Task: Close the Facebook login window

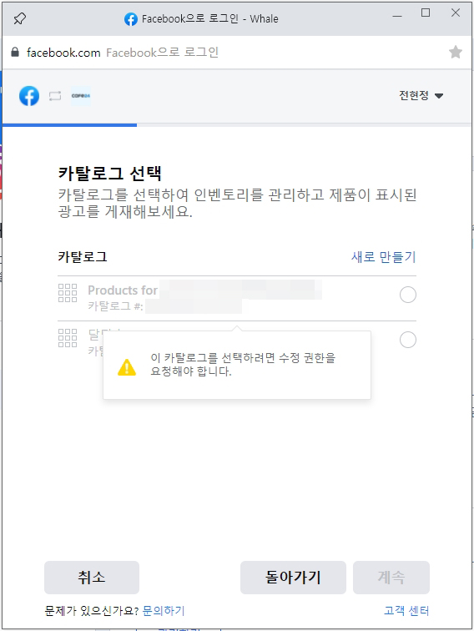Action: (x=456, y=13)
